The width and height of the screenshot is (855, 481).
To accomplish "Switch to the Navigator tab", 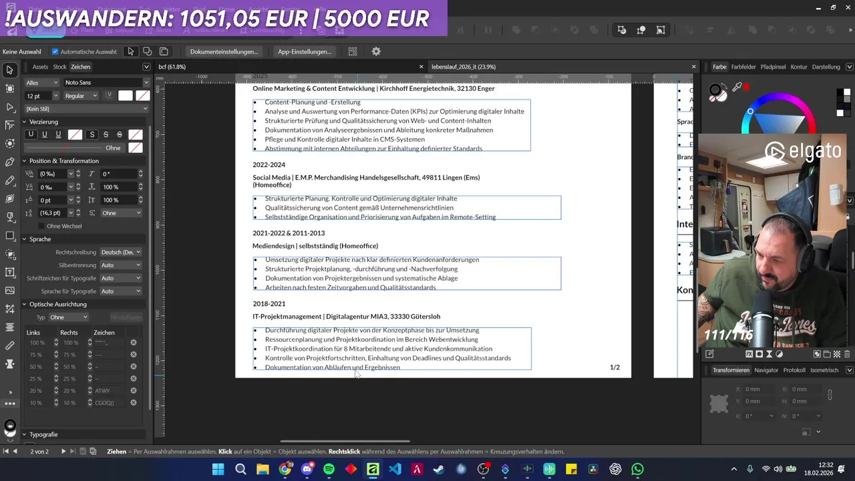I will [x=766, y=370].
